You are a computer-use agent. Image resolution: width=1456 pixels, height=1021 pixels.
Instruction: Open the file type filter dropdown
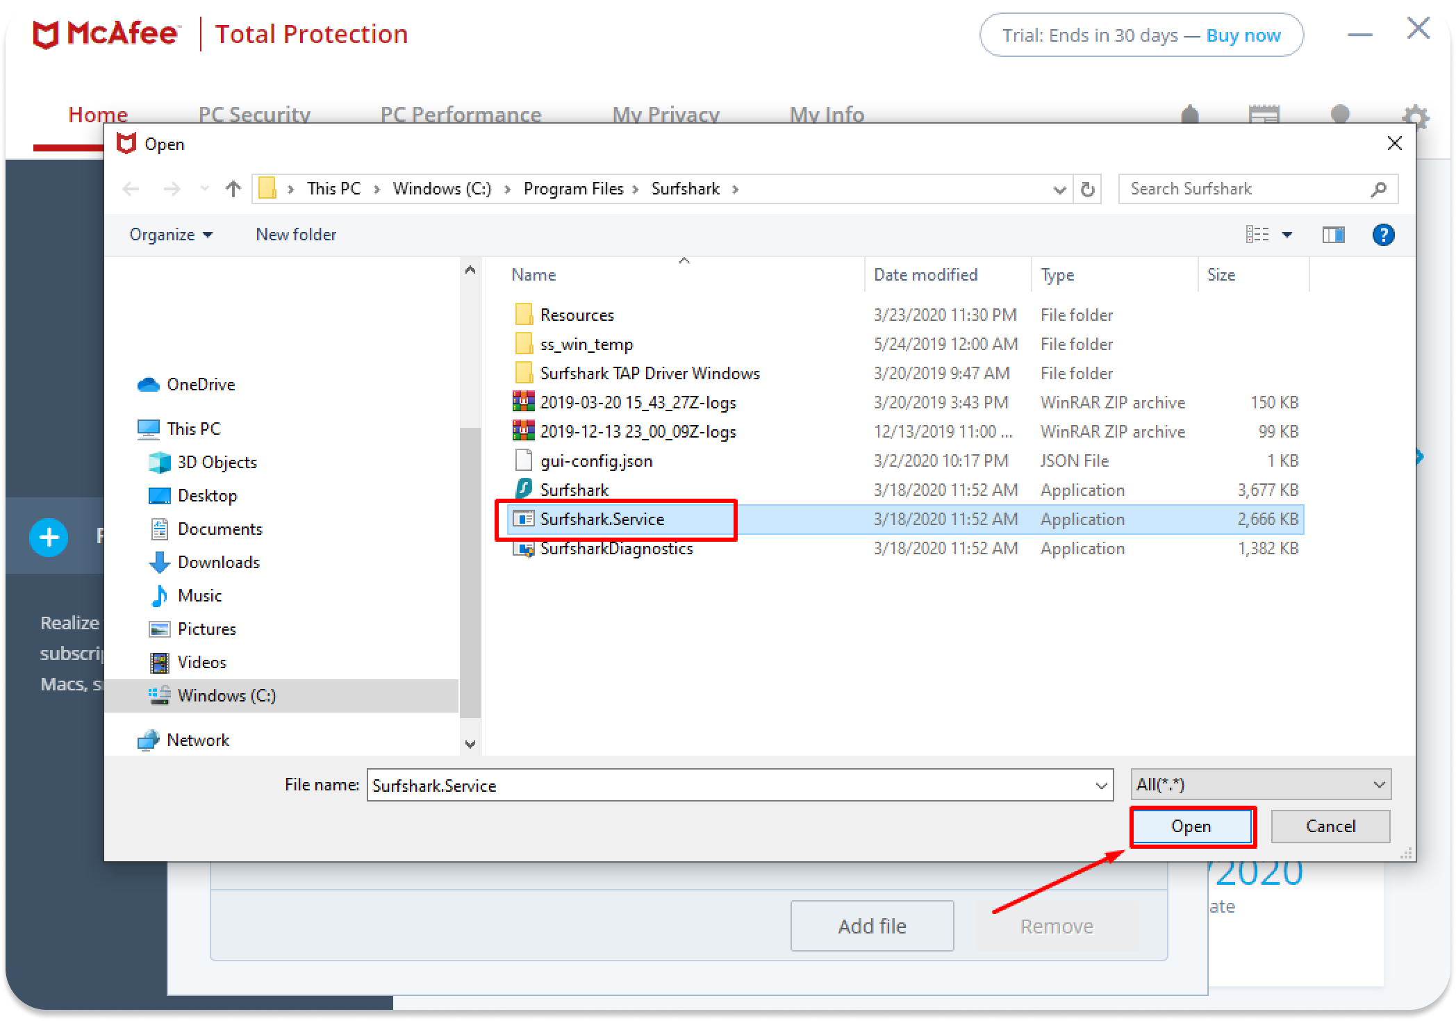click(1260, 785)
